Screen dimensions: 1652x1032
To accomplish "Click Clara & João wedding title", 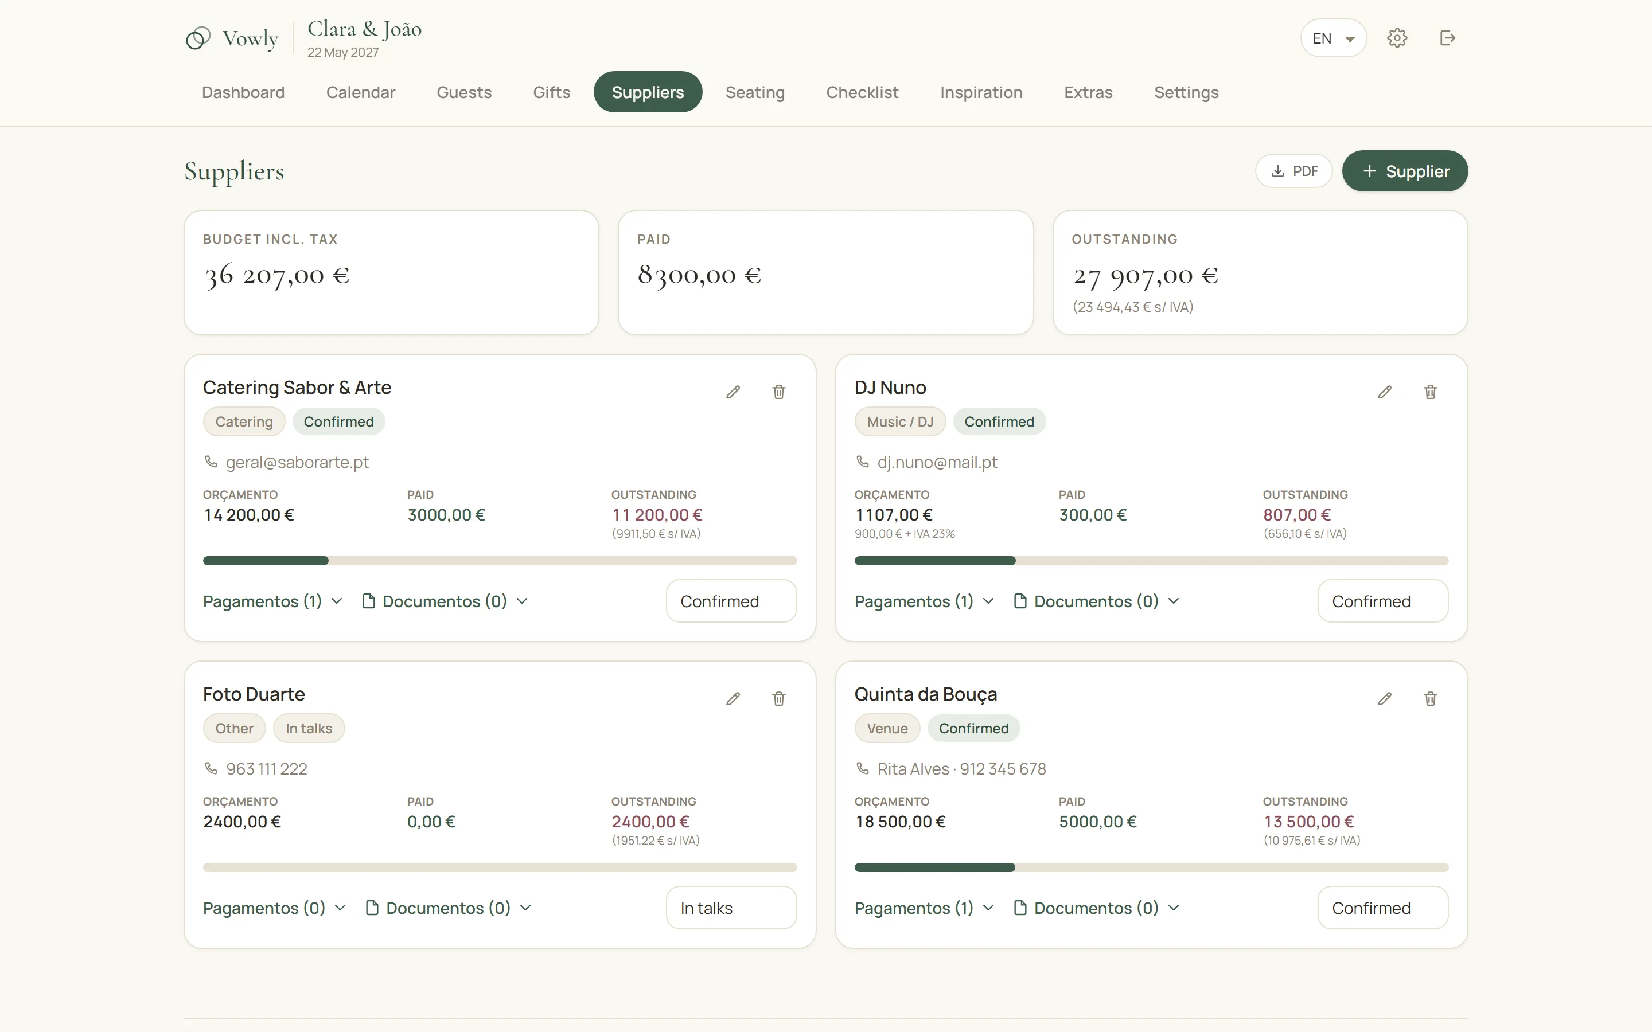I will click(365, 29).
